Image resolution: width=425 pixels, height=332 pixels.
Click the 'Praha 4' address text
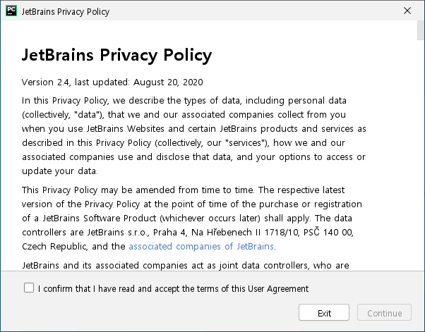pos(170,233)
